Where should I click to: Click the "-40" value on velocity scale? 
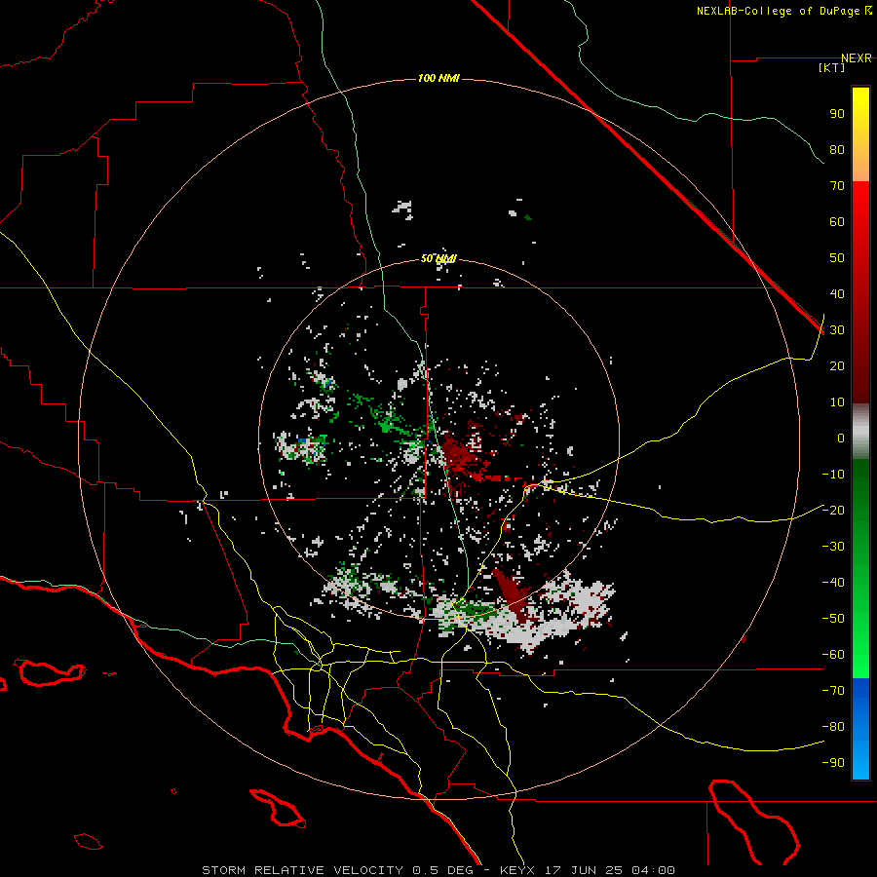[833, 583]
